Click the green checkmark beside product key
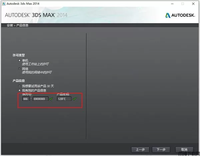This screenshot has width=200, height=156. (74, 99)
